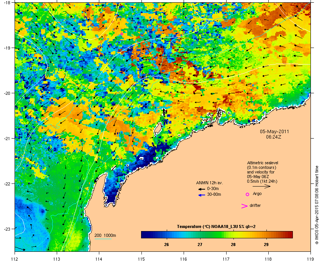Screen dimensions: 322x261
Task: Click the dark blue end of temperature colorbar
Action: pyautogui.click(x=144, y=235)
